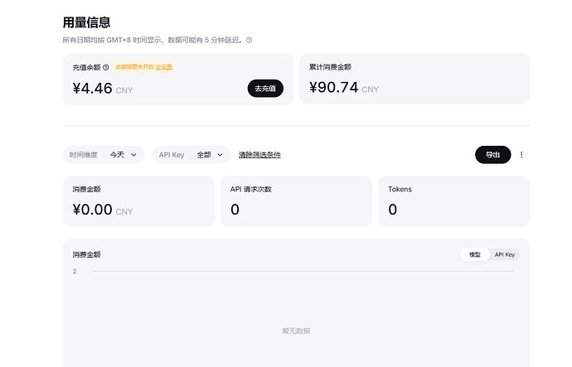Click the help icon after the GMT+8 note

(x=250, y=40)
